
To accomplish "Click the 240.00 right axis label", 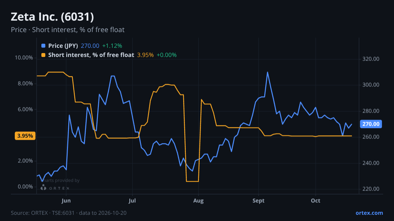I will 371,163.
